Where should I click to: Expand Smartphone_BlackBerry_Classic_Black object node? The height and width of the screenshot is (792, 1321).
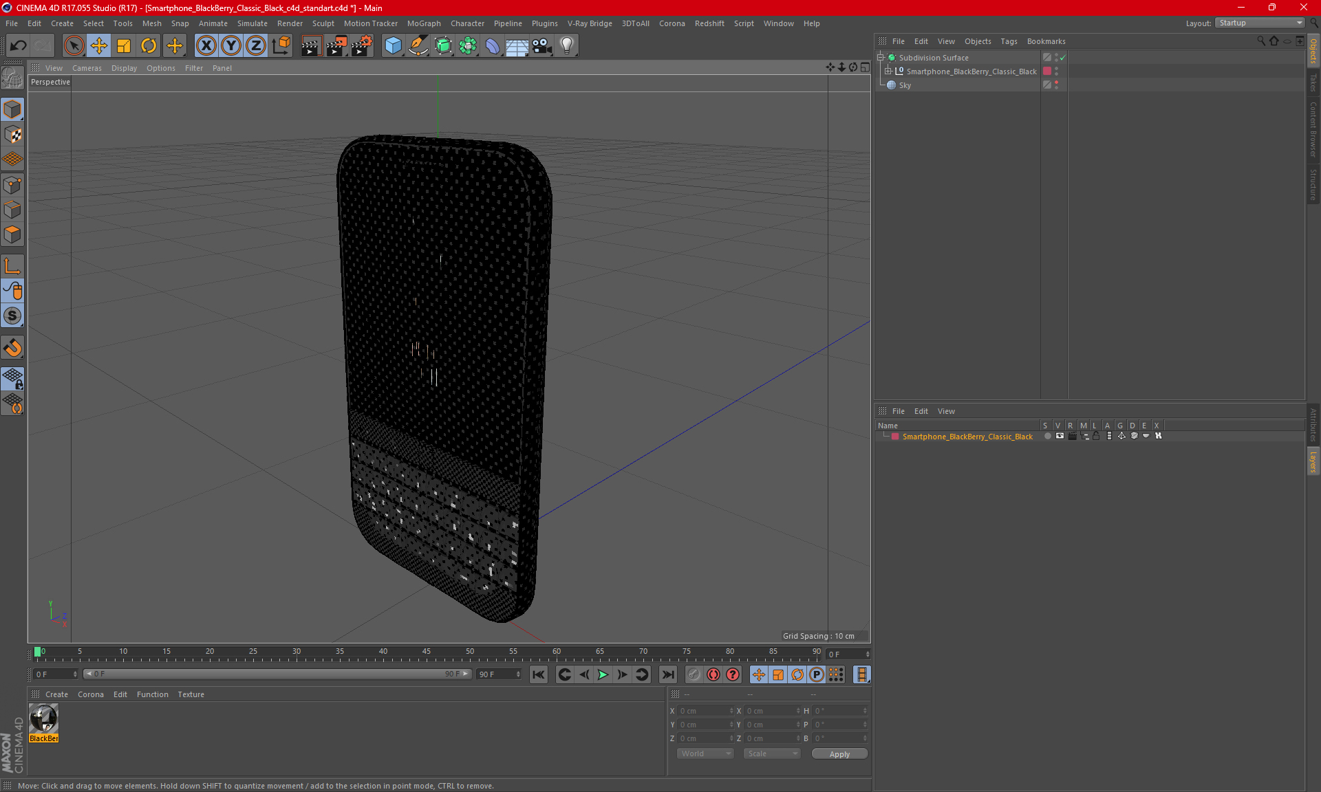(x=888, y=71)
